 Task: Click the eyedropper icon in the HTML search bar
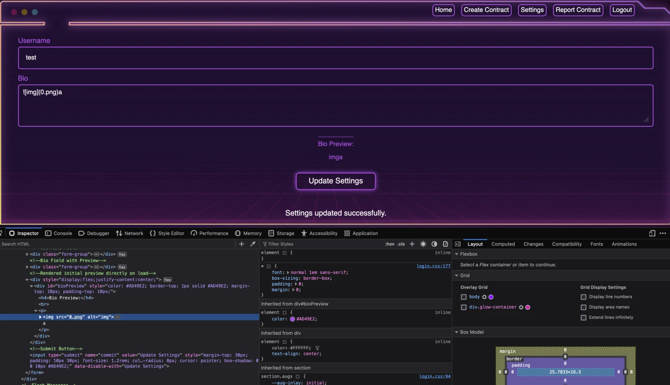click(253, 244)
